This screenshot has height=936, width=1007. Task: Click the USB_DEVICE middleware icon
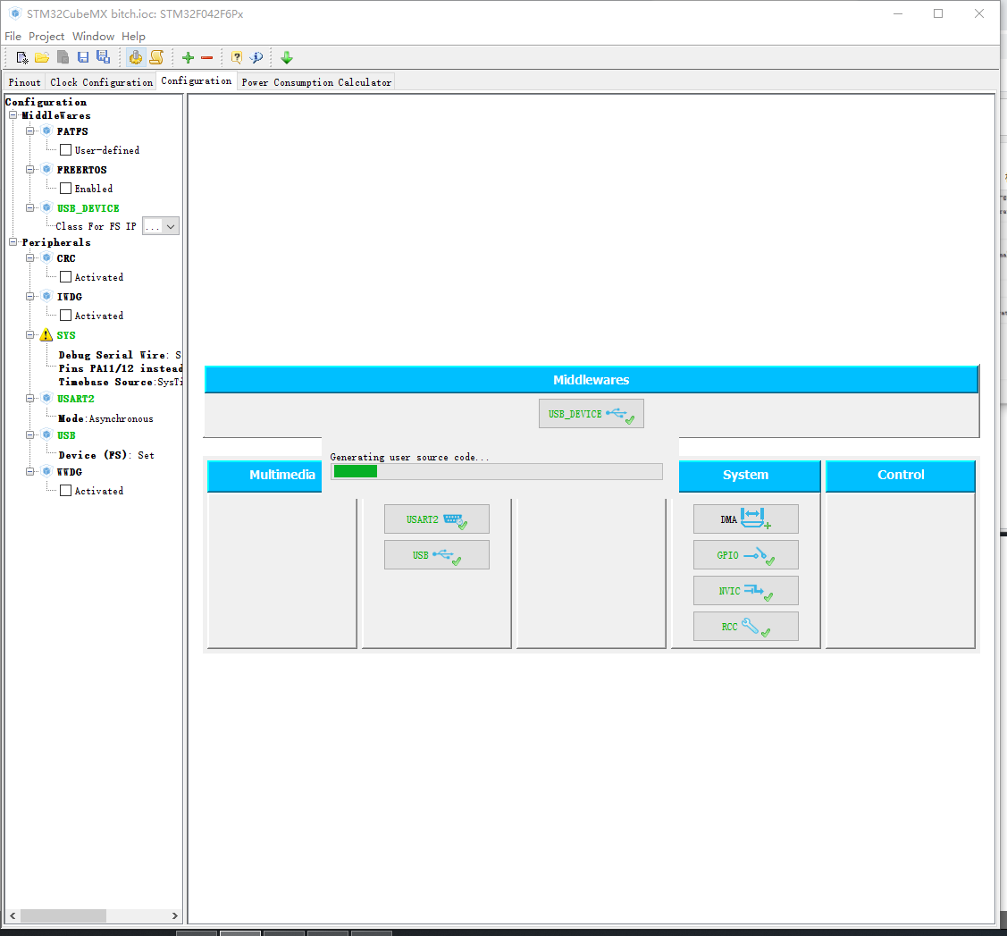coord(591,413)
